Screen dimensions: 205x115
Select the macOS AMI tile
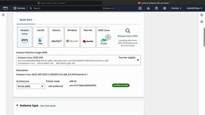41,37
